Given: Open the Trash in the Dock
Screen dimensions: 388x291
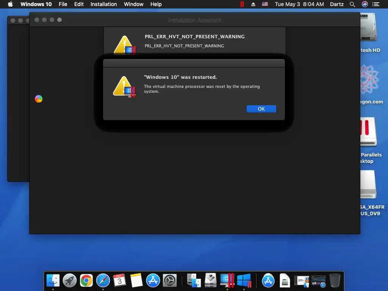Looking at the screenshot, I should pyautogui.click(x=335, y=280).
